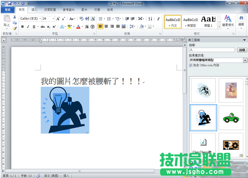Select the green race car clip art thumbnail
Screen dimensions: 248x178
pyautogui.click(x=231, y=118)
